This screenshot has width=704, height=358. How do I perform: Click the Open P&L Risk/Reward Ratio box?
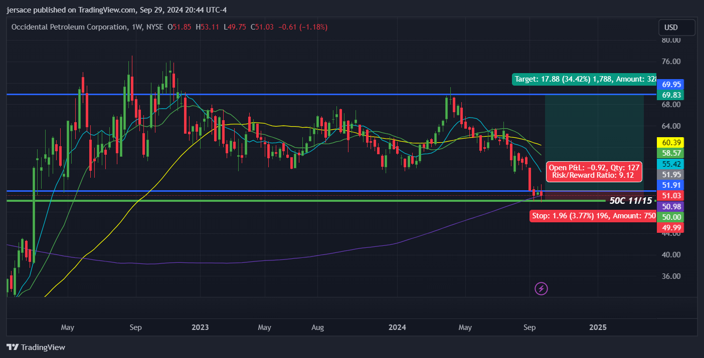coord(594,172)
